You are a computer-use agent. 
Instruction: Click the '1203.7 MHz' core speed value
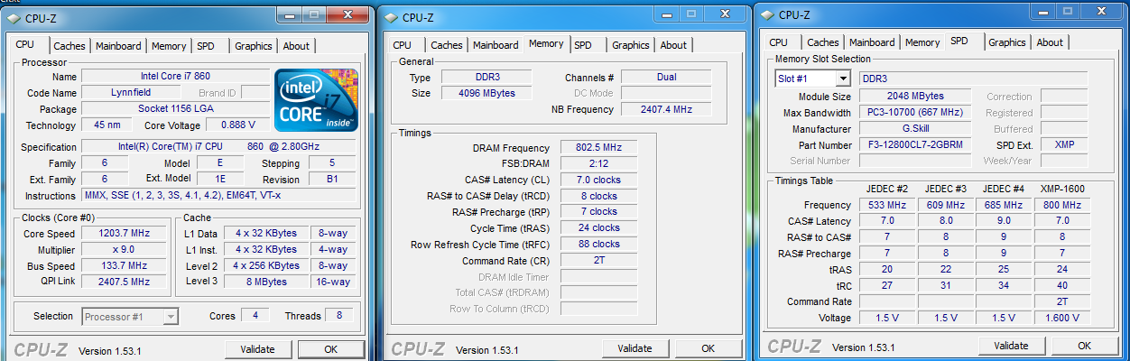pyautogui.click(x=125, y=234)
